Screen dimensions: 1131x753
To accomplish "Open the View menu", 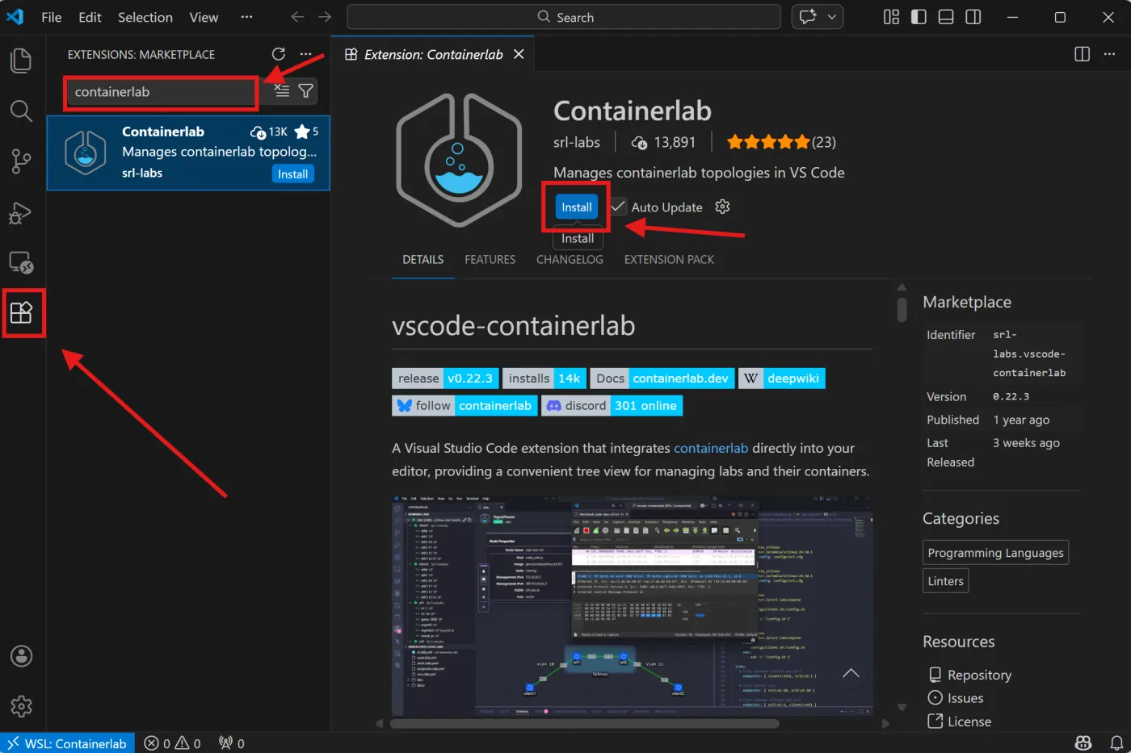I will pyautogui.click(x=203, y=17).
